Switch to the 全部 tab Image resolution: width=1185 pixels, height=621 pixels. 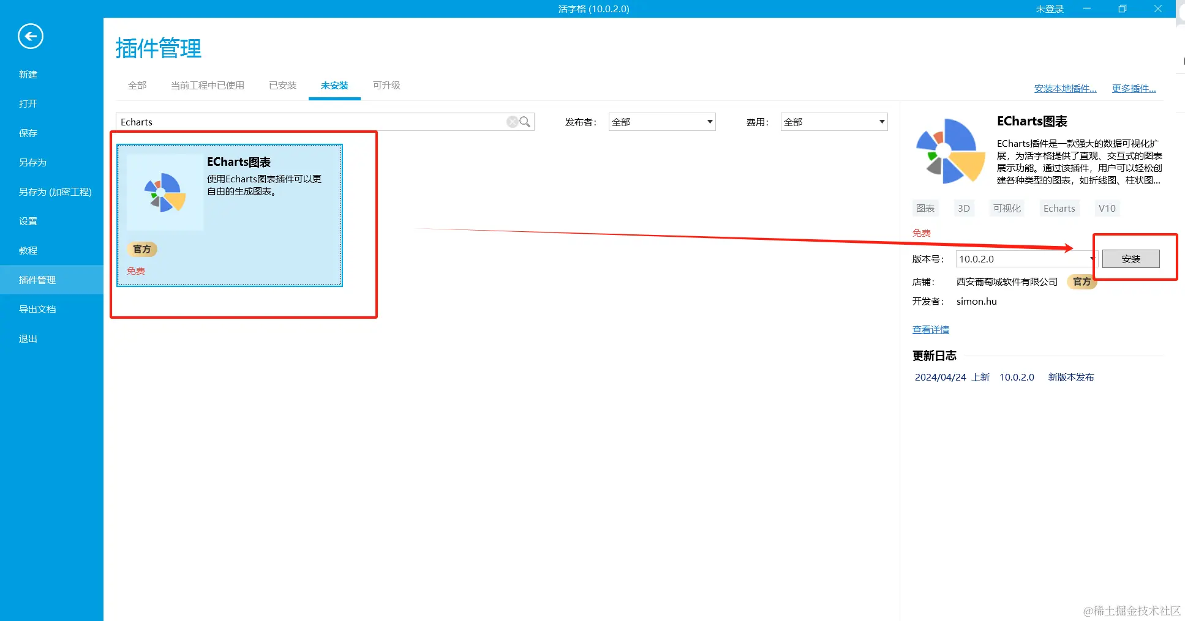[x=137, y=86]
